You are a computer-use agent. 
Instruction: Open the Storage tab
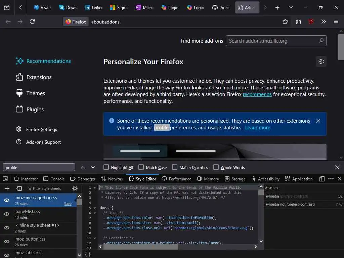[235, 179]
